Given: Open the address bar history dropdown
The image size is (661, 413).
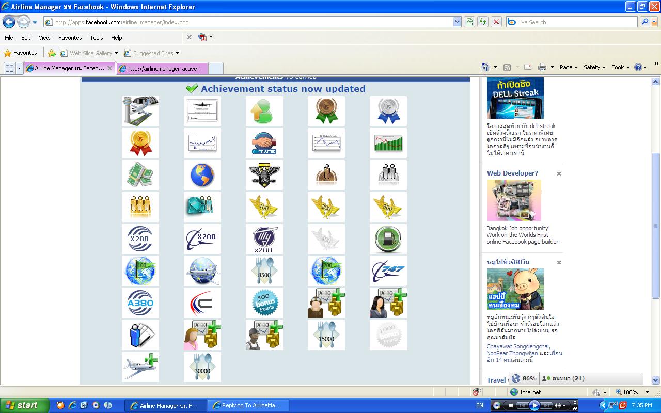Looking at the screenshot, I should [457, 22].
